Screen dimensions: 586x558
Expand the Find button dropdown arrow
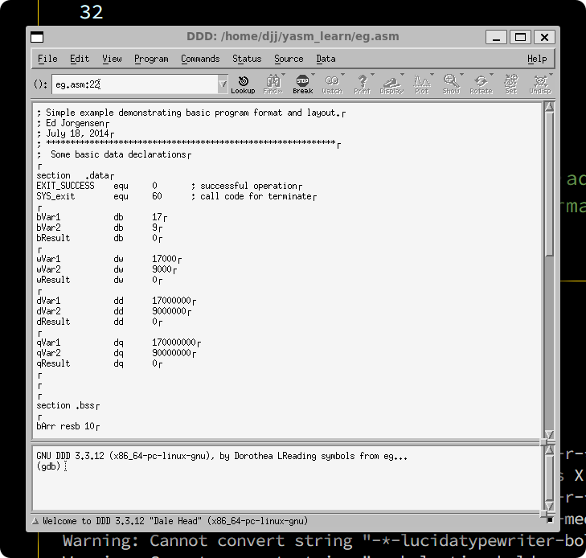click(283, 75)
